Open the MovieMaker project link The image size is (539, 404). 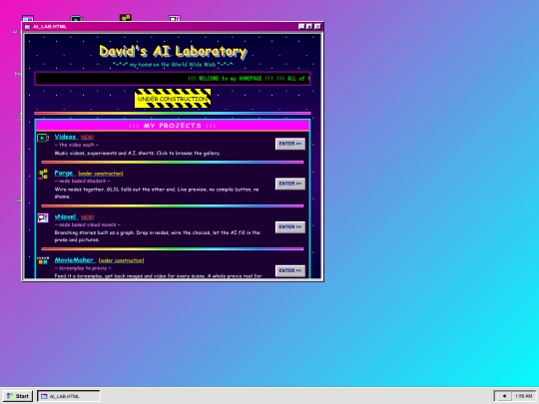coord(74,260)
